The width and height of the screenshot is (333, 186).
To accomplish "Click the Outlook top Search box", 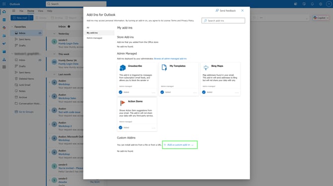I will point(76,4).
